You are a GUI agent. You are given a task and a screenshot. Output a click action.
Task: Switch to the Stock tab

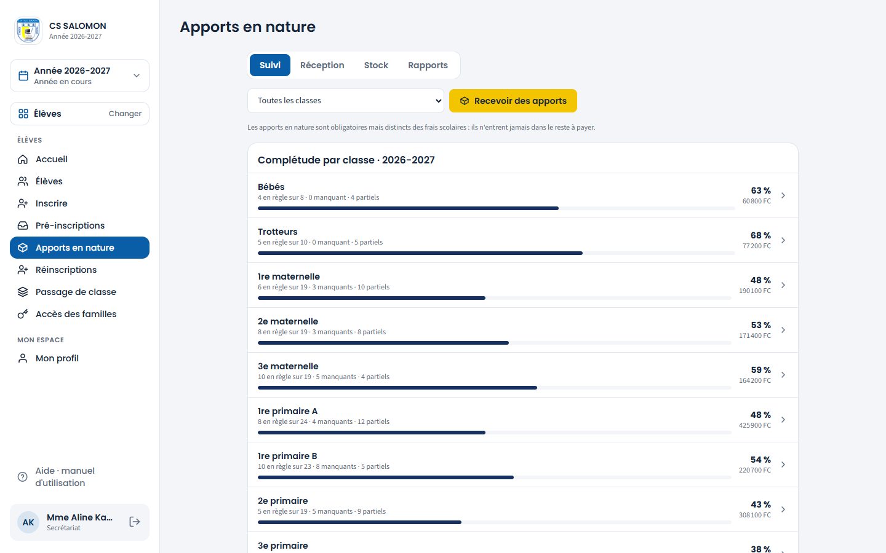coord(376,65)
